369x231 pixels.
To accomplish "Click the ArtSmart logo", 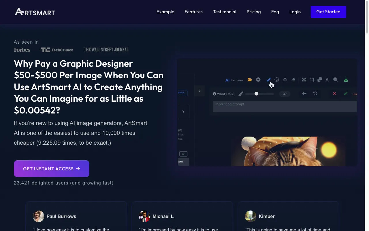I will (x=35, y=12).
